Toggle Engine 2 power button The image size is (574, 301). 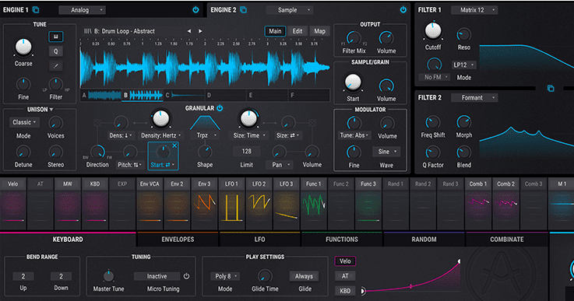(x=403, y=10)
